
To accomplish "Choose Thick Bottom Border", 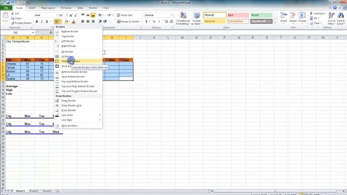I will [78, 77].
